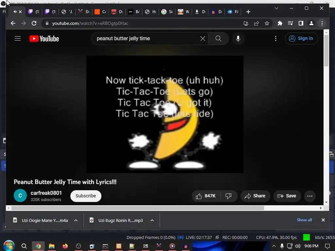Viewport: 335px width, 251px height.
Task: Expand options for Uzi Bugz Ronin download
Action: pos(152,220)
